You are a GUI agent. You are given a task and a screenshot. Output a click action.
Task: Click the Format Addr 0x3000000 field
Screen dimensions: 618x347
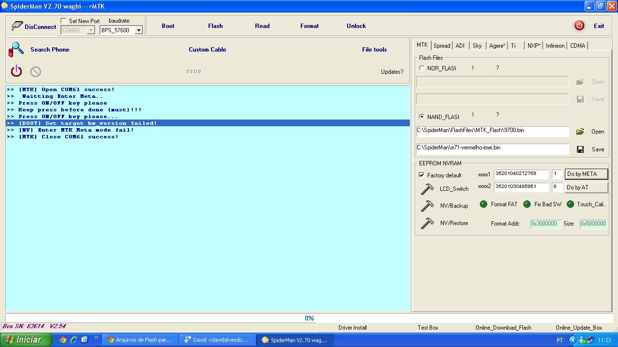point(546,224)
